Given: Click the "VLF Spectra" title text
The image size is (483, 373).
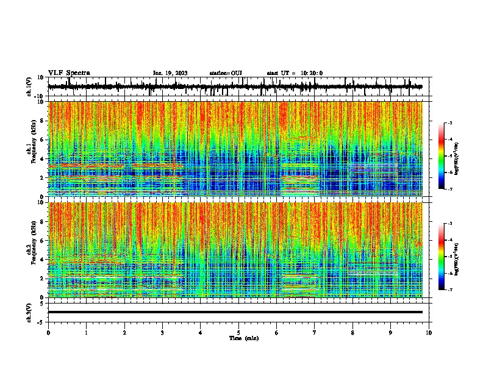Looking at the screenshot, I should [69, 73].
